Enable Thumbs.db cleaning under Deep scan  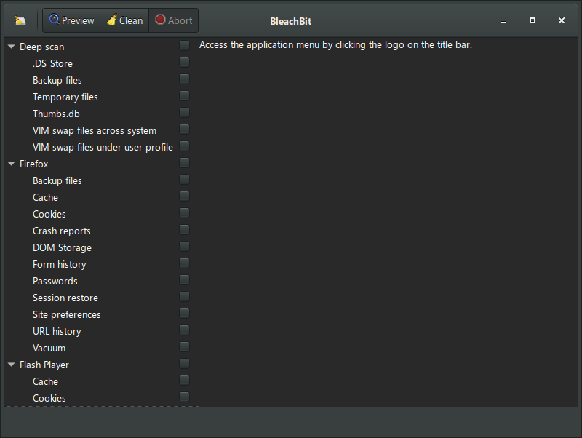tap(184, 112)
